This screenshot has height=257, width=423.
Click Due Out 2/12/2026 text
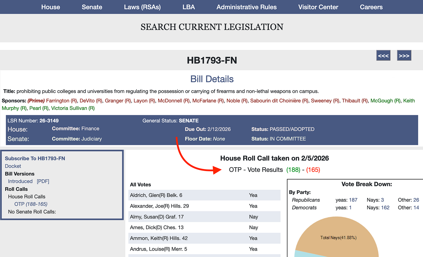tap(208, 129)
